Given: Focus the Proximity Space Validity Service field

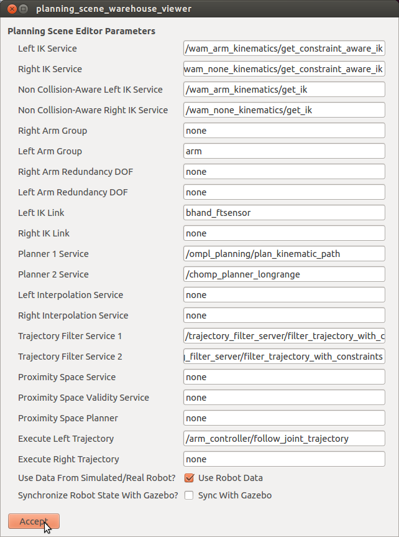Looking at the screenshot, I should click(284, 398).
